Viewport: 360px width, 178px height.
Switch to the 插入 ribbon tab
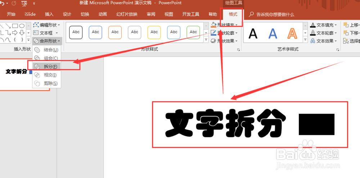pyautogui.click(x=49, y=14)
